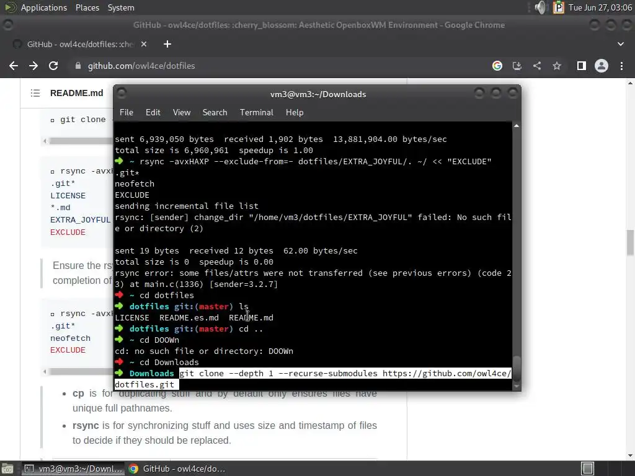Click page scrollbar down arrow
Viewport: 635px width, 476px height.
(630, 456)
